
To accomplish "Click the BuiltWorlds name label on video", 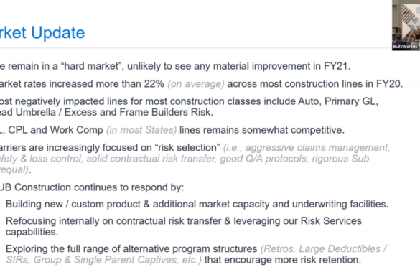I will point(405,47).
